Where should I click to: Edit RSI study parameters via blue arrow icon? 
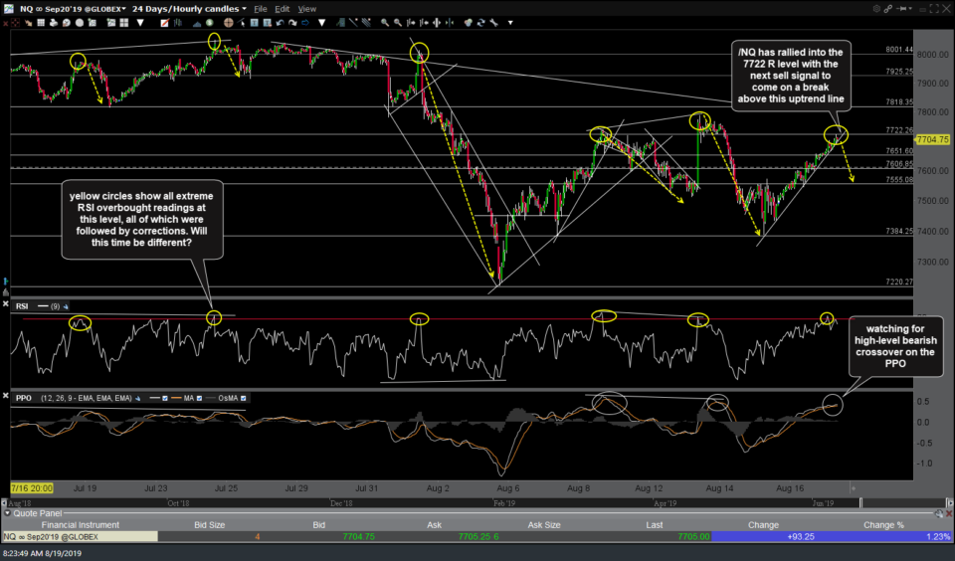(66, 306)
